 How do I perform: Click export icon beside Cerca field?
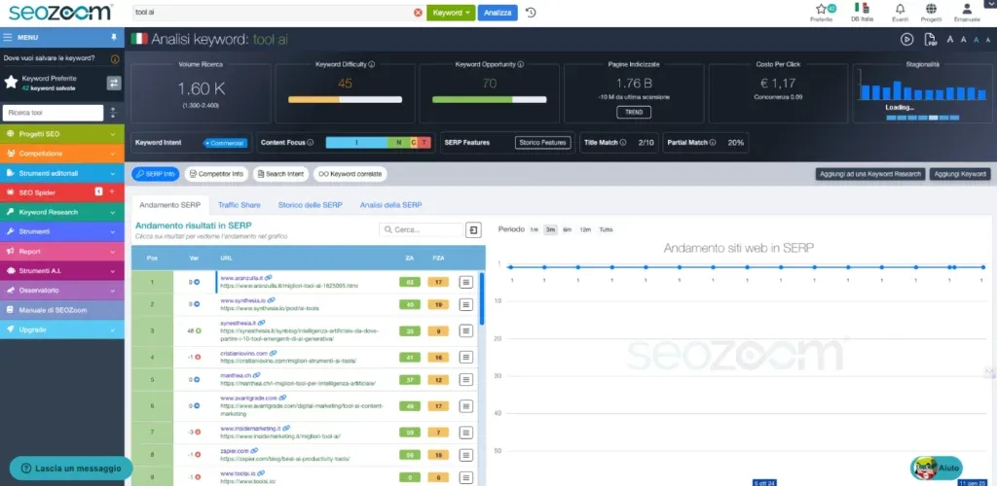pyautogui.click(x=473, y=229)
